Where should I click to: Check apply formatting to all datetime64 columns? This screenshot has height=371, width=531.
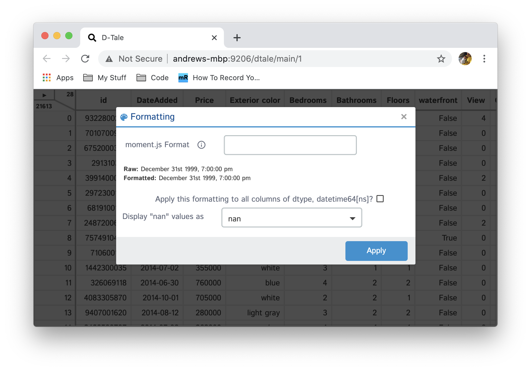pyautogui.click(x=380, y=199)
